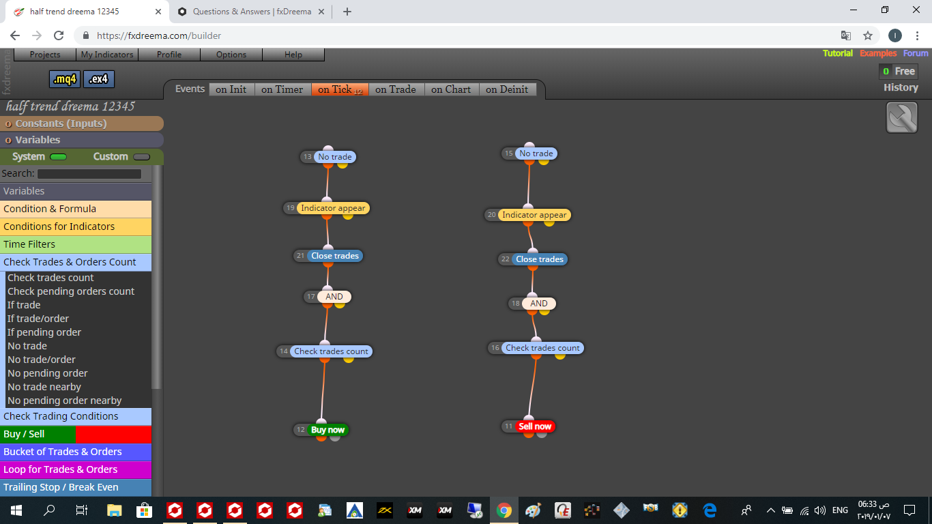Bookmark this page with the star icon
Viewport: 932px width, 524px height.
pyautogui.click(x=868, y=35)
